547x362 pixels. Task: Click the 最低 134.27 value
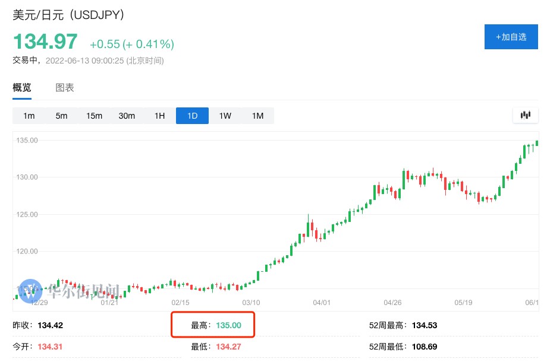click(228, 347)
